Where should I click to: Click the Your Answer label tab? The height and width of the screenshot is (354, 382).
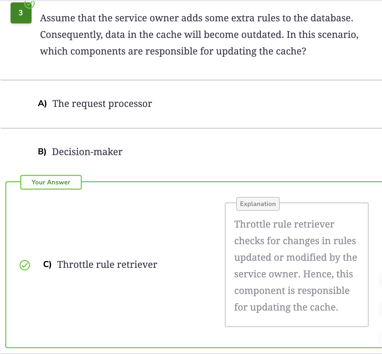51,182
